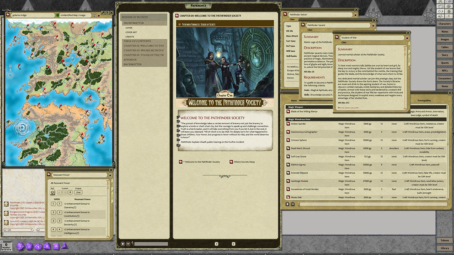Toggle the Unidentified Map / Image identification state
The width and height of the screenshot is (454, 255).
tap(58, 15)
